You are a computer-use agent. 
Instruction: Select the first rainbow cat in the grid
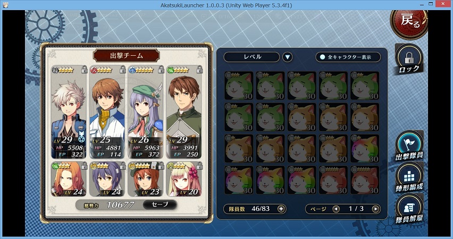(365, 149)
